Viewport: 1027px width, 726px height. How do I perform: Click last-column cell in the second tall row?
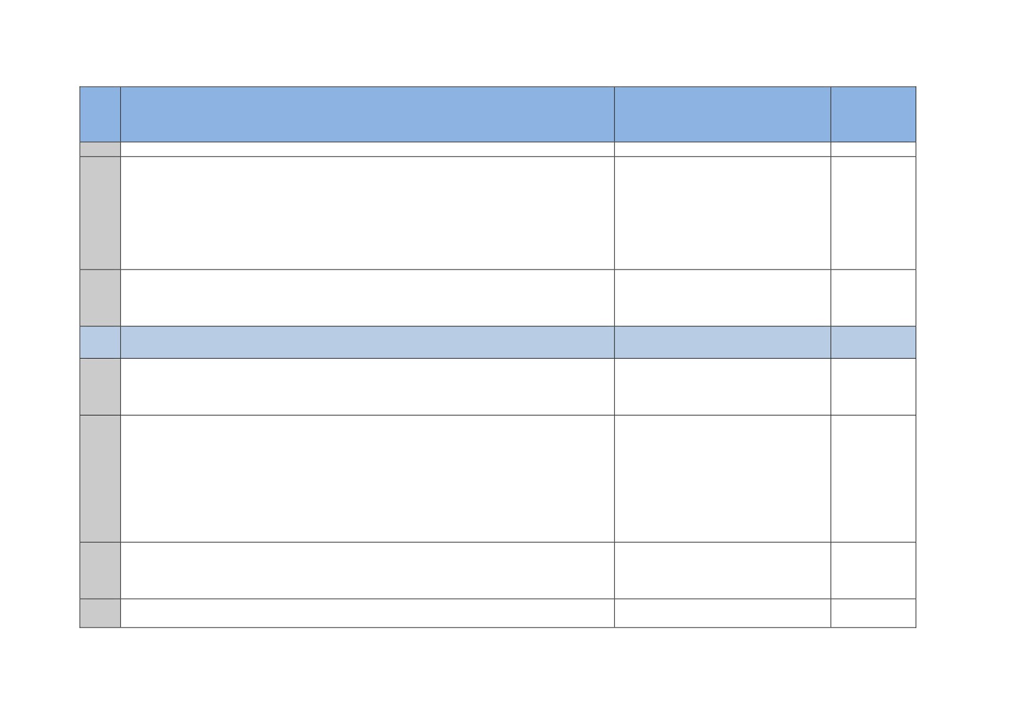(873, 479)
